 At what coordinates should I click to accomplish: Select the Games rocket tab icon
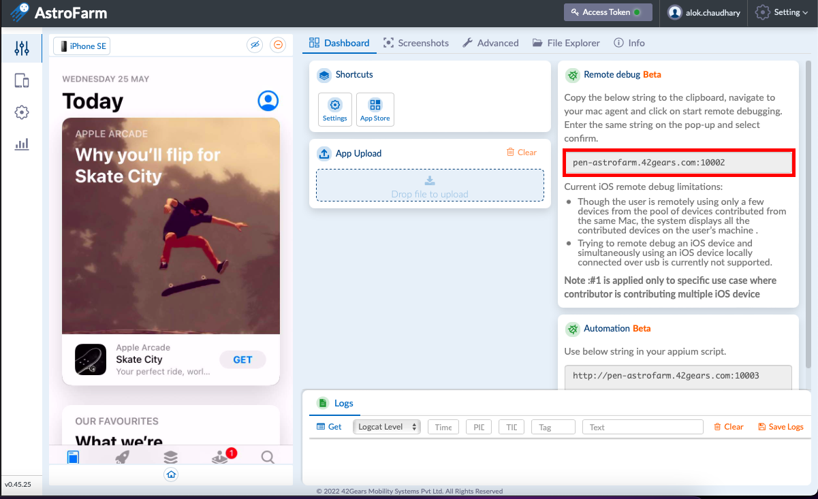point(122,457)
